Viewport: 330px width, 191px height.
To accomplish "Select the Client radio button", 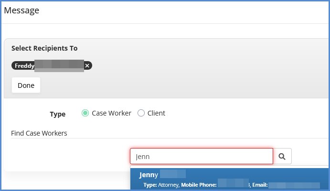I will (x=141, y=113).
